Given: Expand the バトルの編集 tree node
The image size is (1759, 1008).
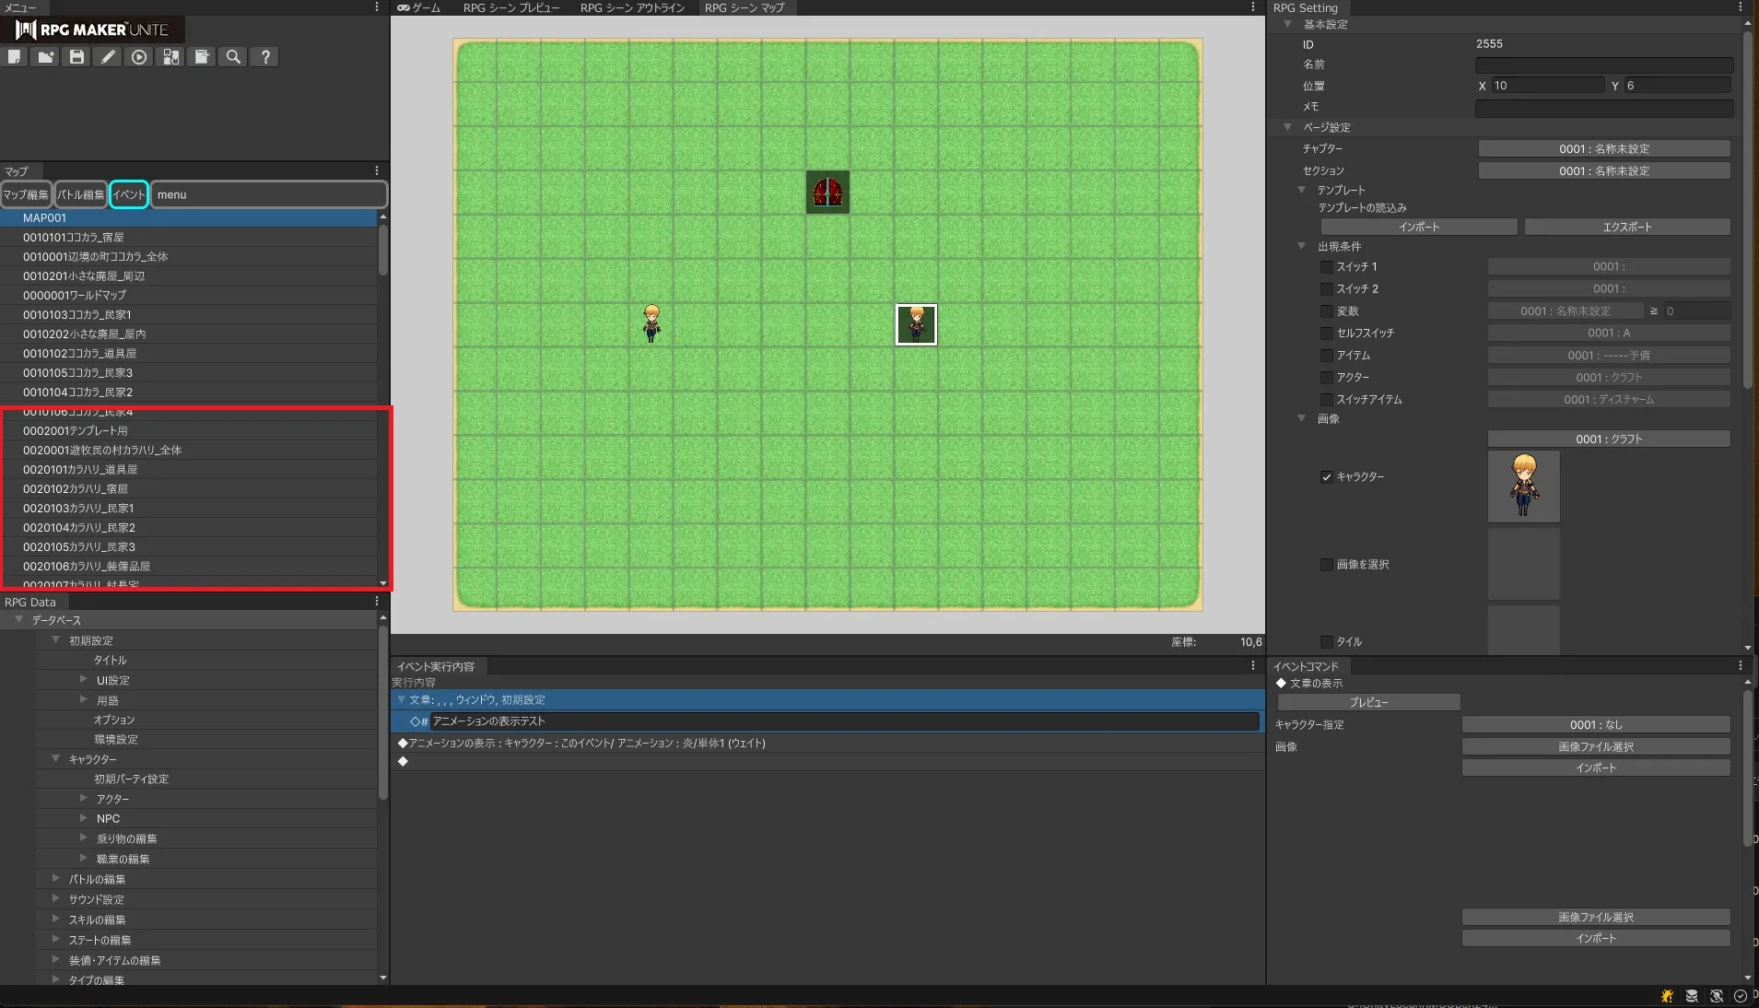Looking at the screenshot, I should [56, 879].
